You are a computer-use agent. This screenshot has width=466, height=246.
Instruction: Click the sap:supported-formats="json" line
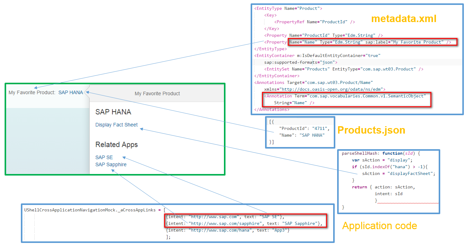[301, 62]
